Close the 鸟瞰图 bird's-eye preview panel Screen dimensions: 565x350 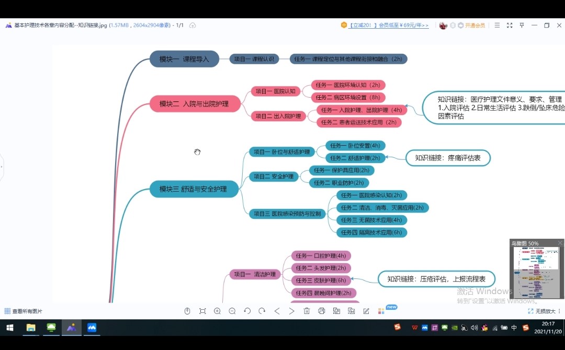[560, 243]
